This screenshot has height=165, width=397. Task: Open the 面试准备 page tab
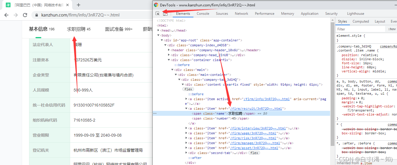click(x=119, y=29)
